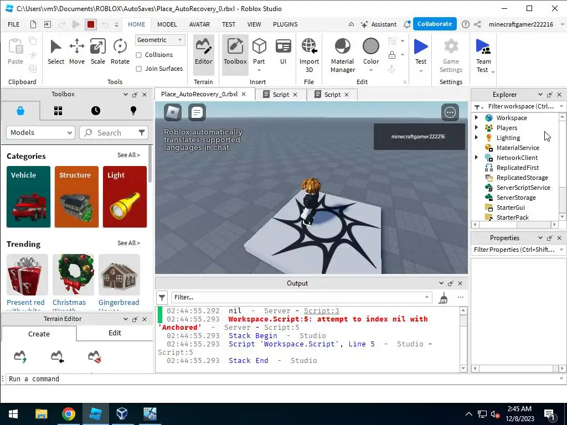The height and width of the screenshot is (425, 567).
Task: Switch to the PLUGINS ribbon tab
Action: tap(285, 24)
